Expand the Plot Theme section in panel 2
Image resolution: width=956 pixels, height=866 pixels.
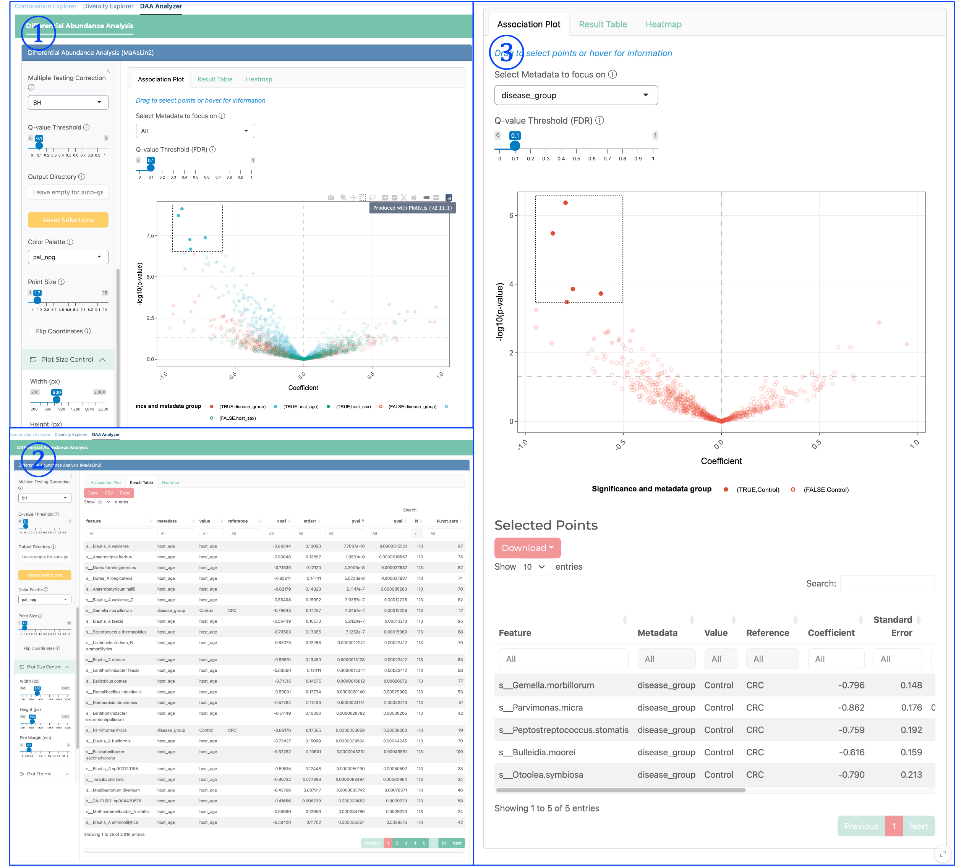click(45, 774)
